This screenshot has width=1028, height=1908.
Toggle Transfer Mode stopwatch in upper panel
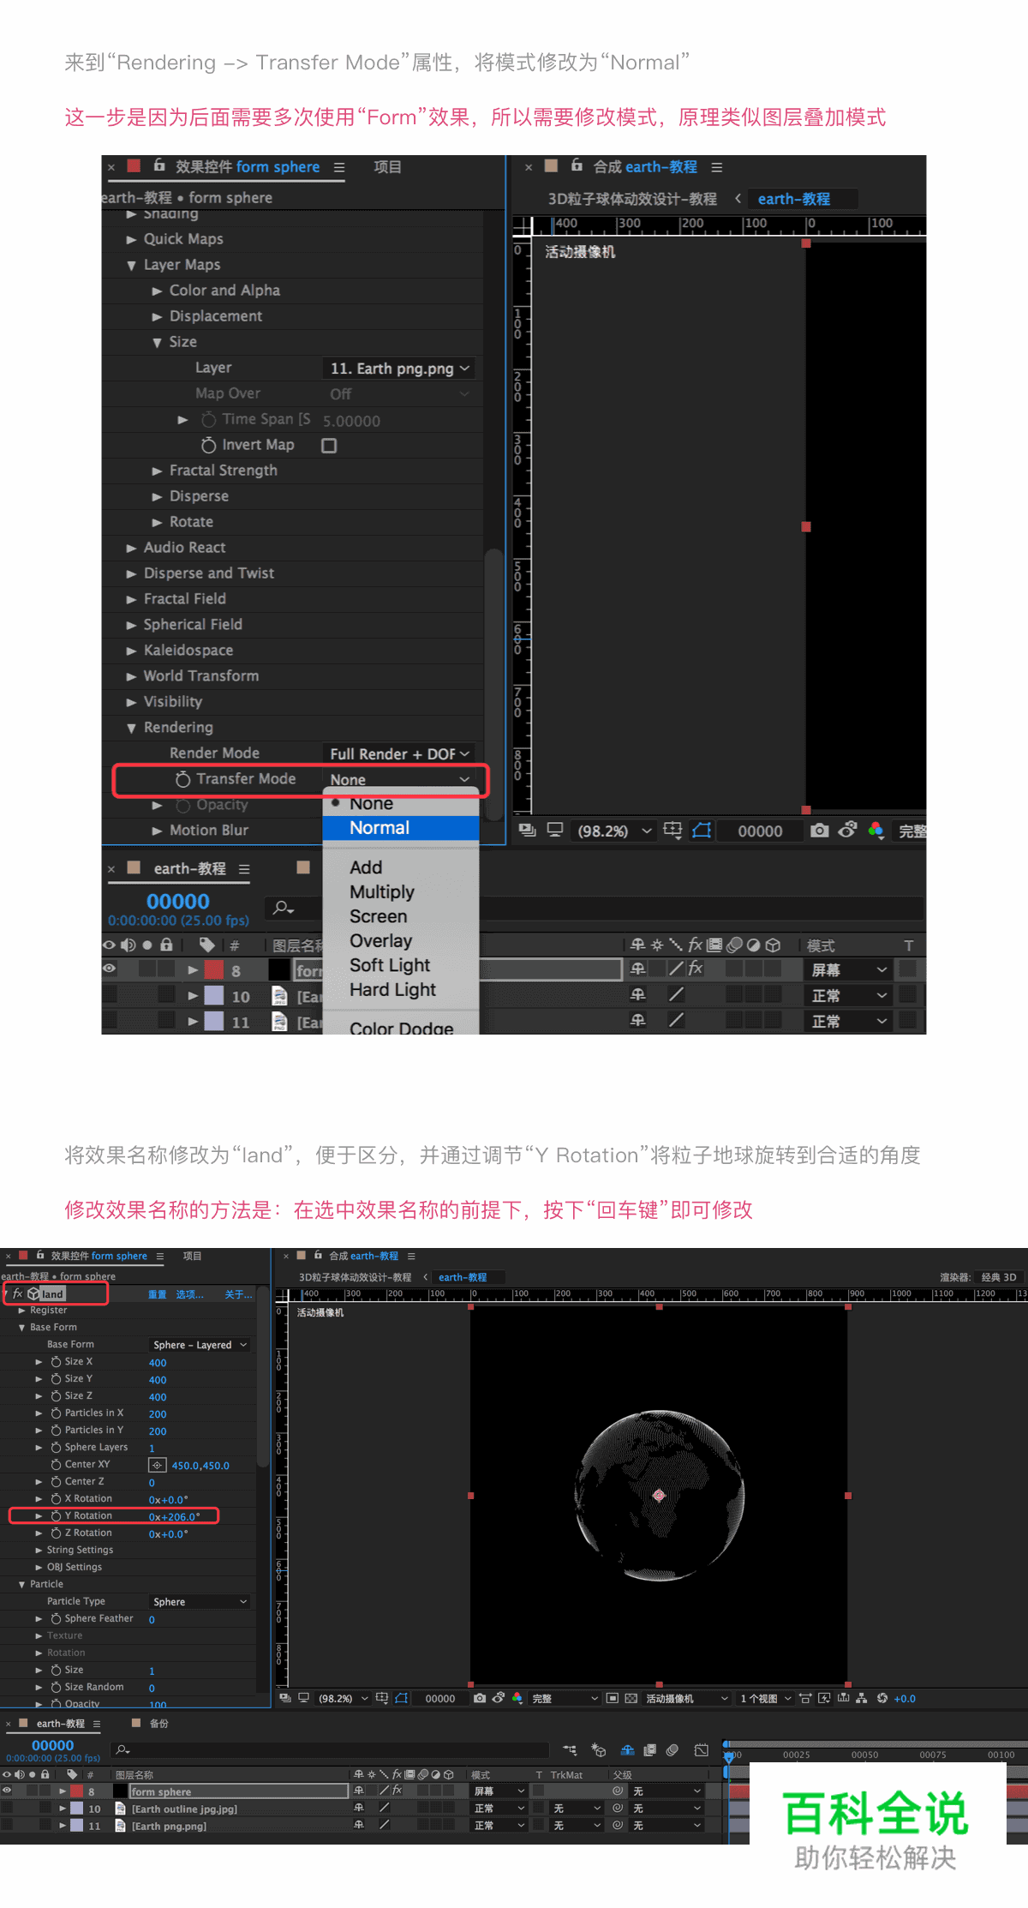182,779
